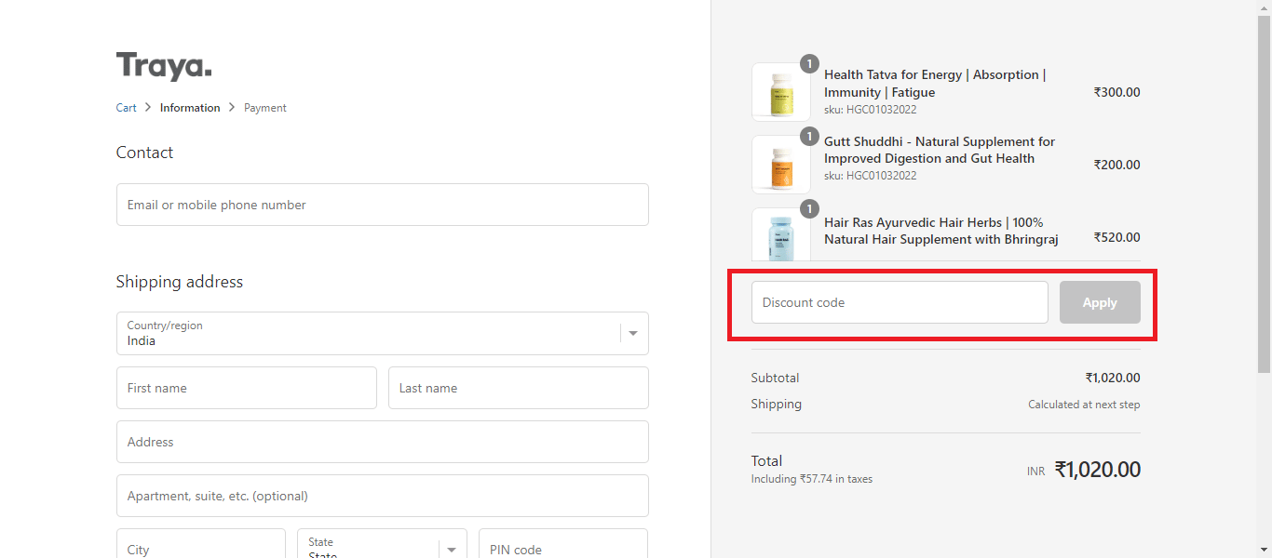The height and width of the screenshot is (558, 1272).
Task: Select the Payment breadcrumb step
Action: [x=265, y=108]
